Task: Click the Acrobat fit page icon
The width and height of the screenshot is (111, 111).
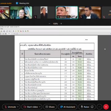Action: [x=17, y=34]
